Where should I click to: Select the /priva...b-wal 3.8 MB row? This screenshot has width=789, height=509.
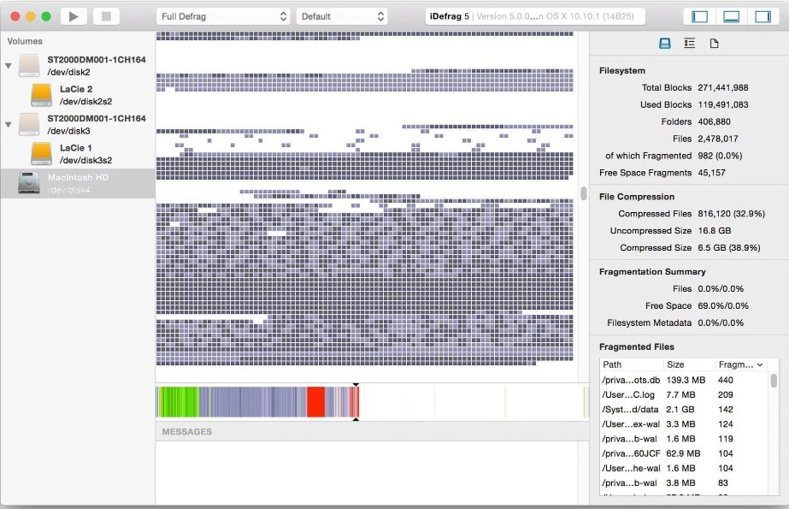pyautogui.click(x=685, y=482)
